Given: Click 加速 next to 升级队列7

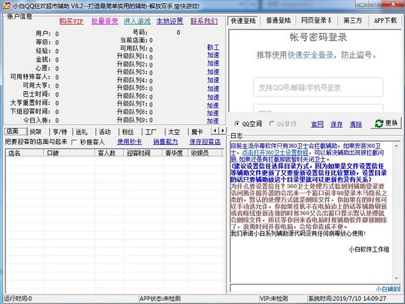Looking at the screenshot, I should (213, 105).
